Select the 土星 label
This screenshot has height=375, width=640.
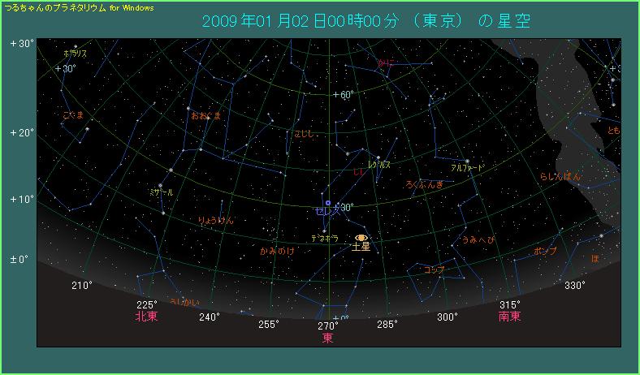click(x=361, y=247)
